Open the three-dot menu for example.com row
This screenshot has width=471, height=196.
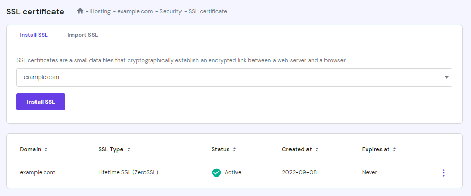(444, 172)
